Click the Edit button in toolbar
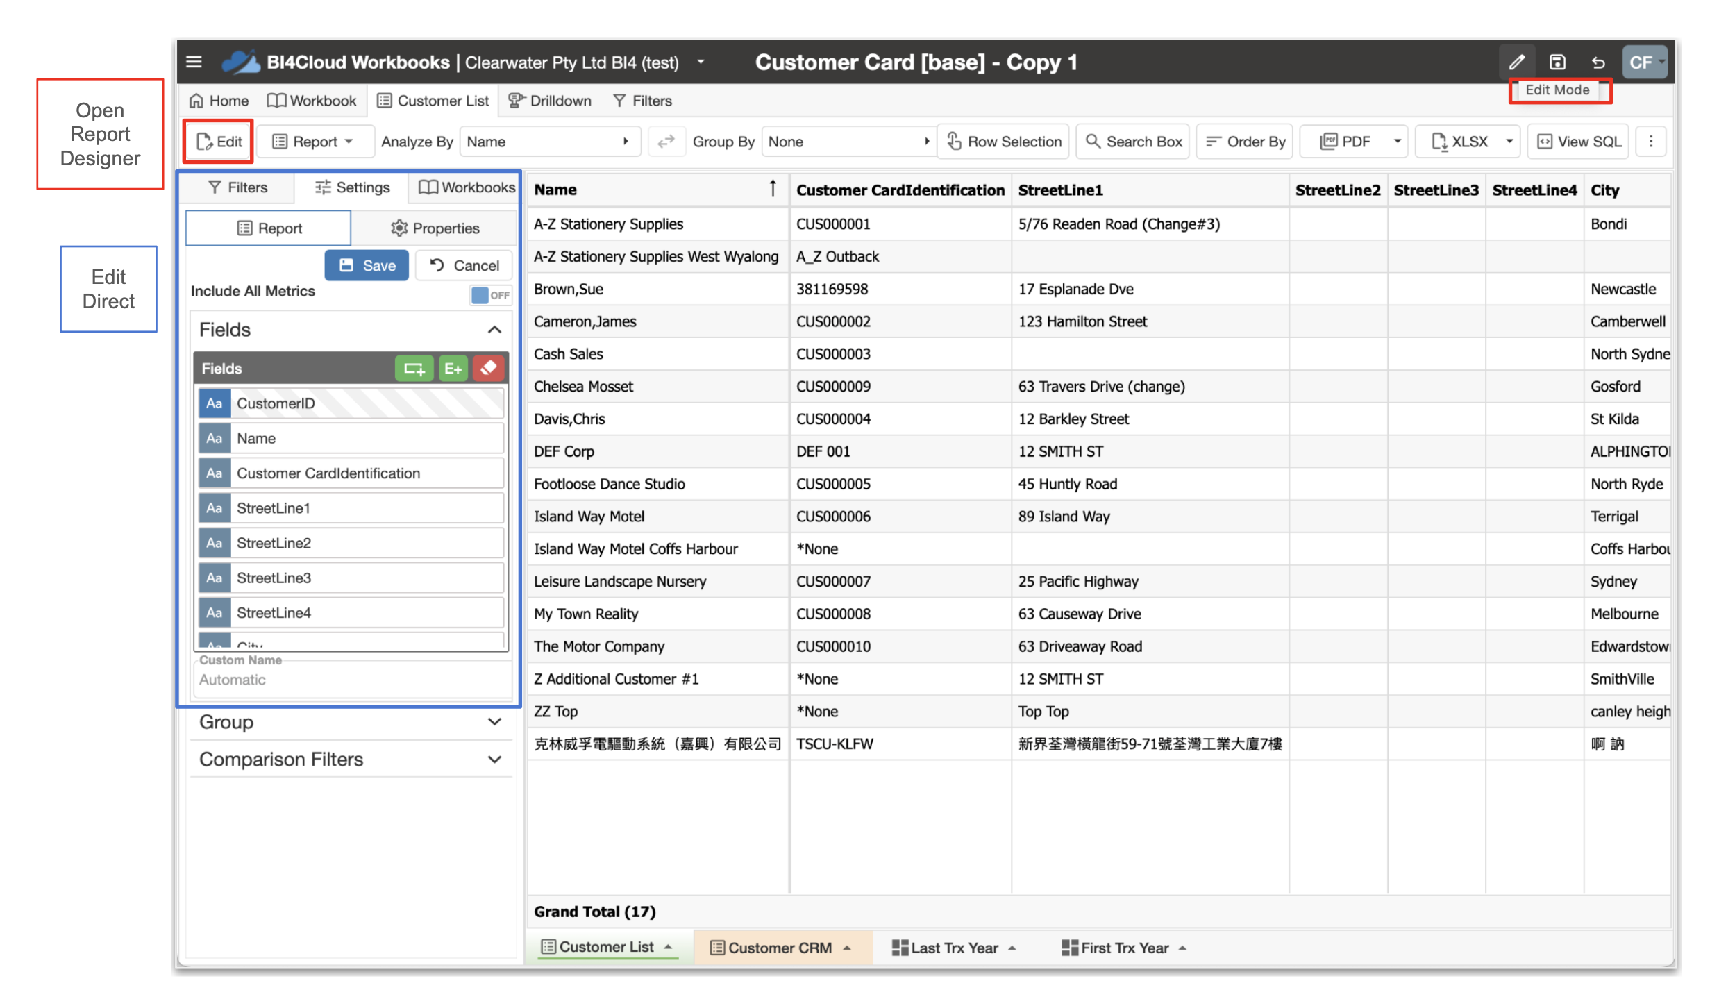This screenshot has height=990, width=1719. [x=219, y=142]
